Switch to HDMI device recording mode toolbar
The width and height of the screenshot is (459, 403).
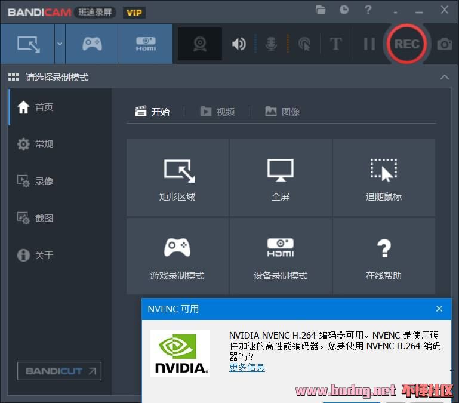146,44
